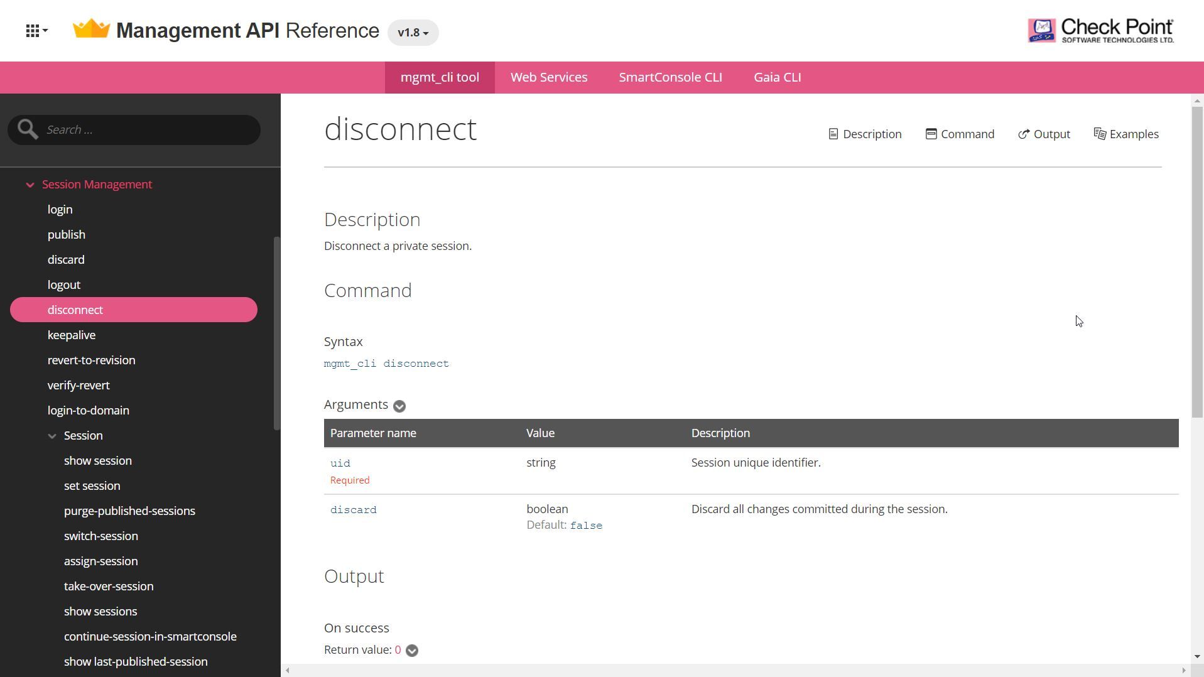The height and width of the screenshot is (677, 1204).
Task: Jump to Examples section via its icon
Action: (1100, 134)
